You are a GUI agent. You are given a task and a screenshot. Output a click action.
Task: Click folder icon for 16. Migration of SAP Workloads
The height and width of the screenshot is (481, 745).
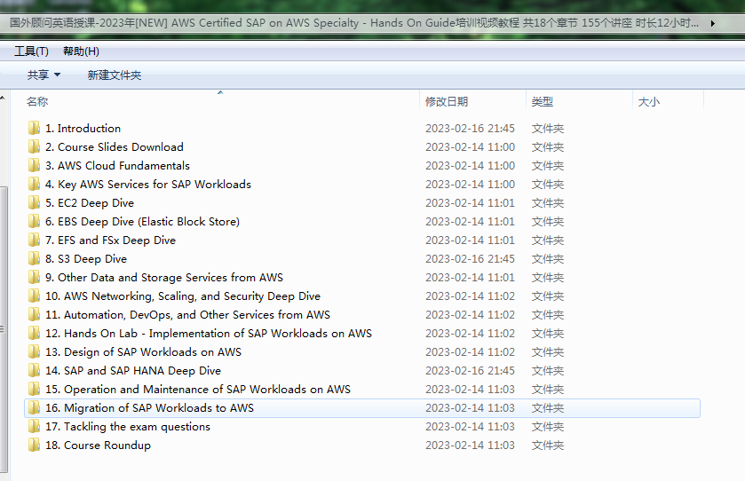(34, 408)
